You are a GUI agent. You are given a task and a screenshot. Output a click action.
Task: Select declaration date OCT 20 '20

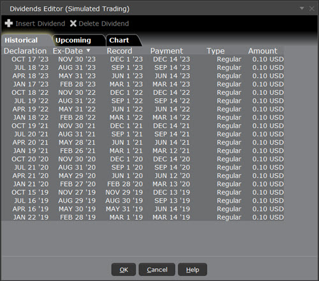pos(30,159)
